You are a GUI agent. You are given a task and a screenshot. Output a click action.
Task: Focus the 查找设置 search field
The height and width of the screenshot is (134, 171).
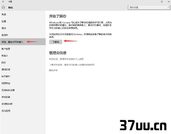pyautogui.click(x=149, y=7)
